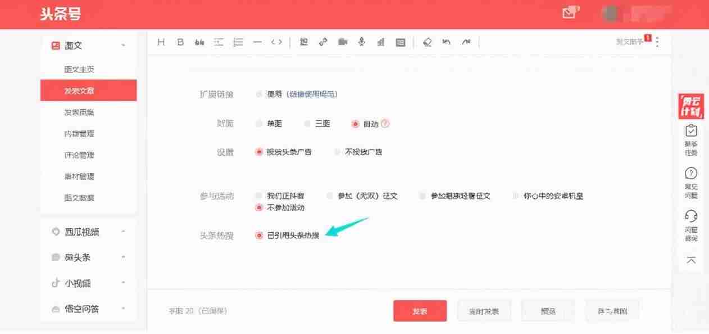This screenshot has width=709, height=334.
Task: Click the back-to-top arrow icon
Action: (692, 260)
